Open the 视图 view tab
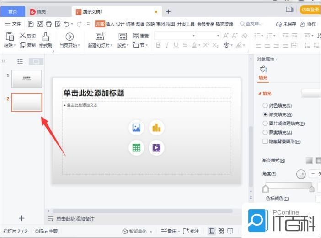 tap(170, 24)
